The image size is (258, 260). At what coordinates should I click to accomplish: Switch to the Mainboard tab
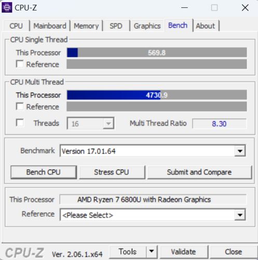(50, 26)
